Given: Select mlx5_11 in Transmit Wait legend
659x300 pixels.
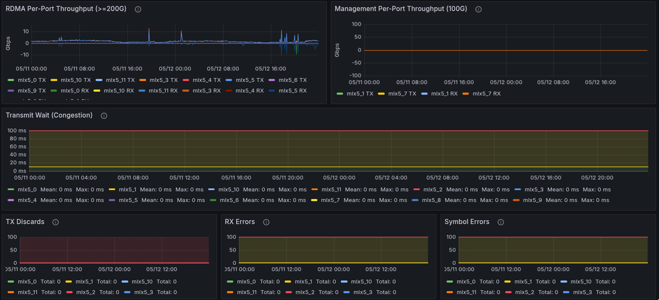Looking at the screenshot, I should point(331,189).
